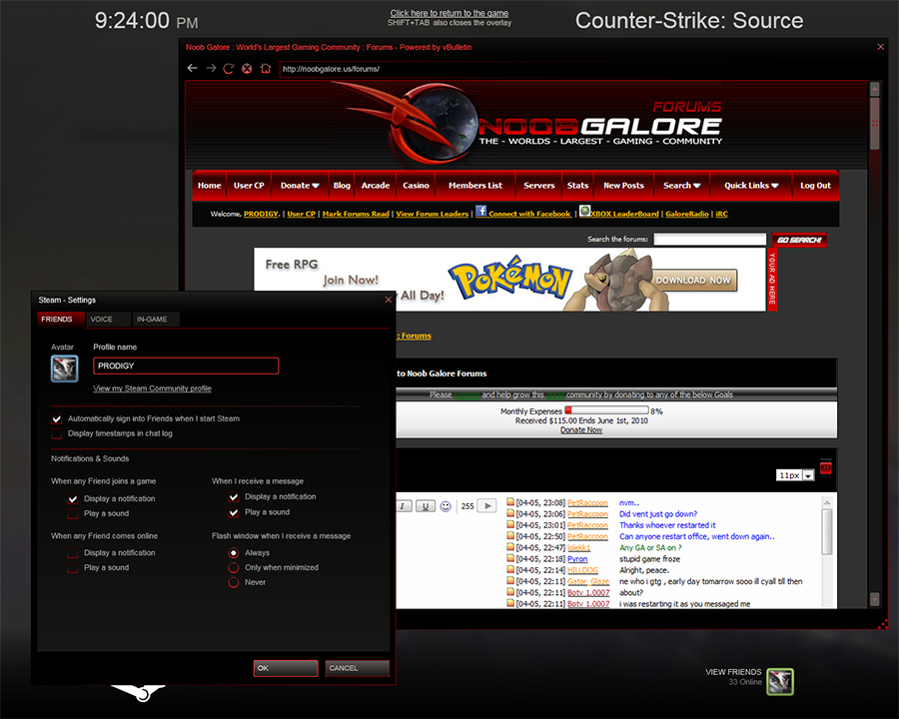Click the Pokemon DOWNLOAD NOW ad button

693,281
